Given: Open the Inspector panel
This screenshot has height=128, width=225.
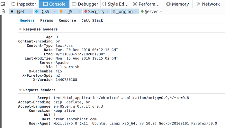Looking at the screenshot, I should pyautogui.click(x=23, y=4).
